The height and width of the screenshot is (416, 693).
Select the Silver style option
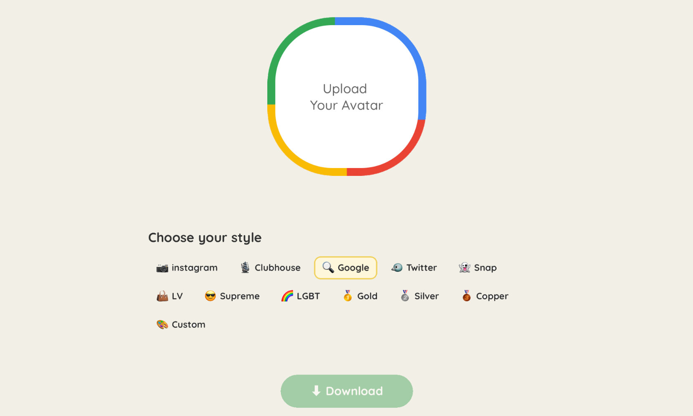point(420,296)
